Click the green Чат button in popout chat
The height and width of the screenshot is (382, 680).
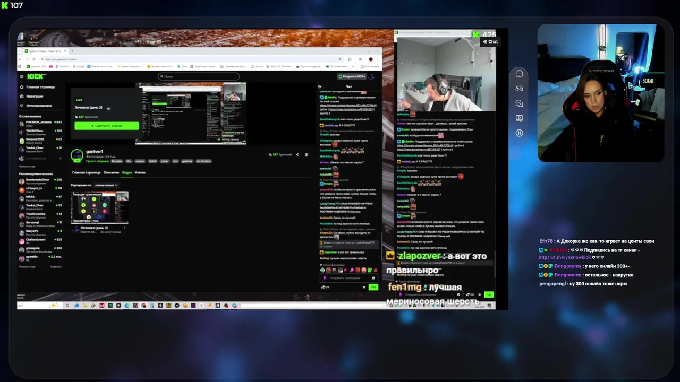(489, 294)
